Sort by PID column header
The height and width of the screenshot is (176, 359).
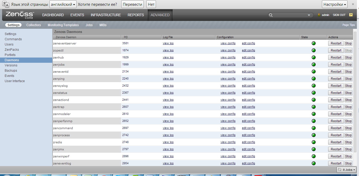[x=141, y=37]
